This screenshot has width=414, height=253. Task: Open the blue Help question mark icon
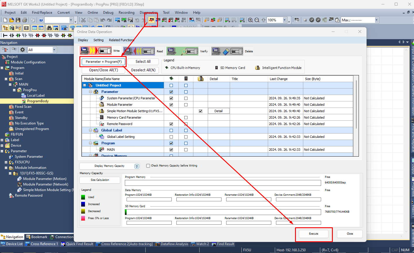click(x=41, y=20)
